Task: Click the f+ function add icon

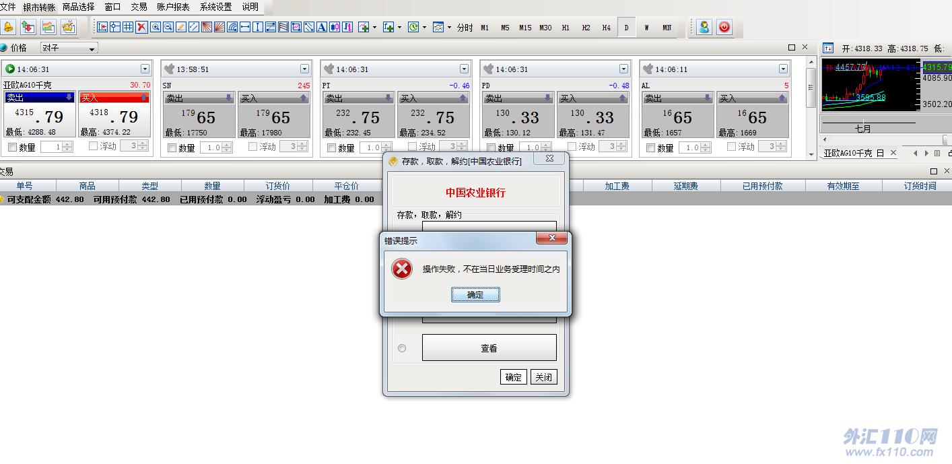Action: tap(388, 27)
